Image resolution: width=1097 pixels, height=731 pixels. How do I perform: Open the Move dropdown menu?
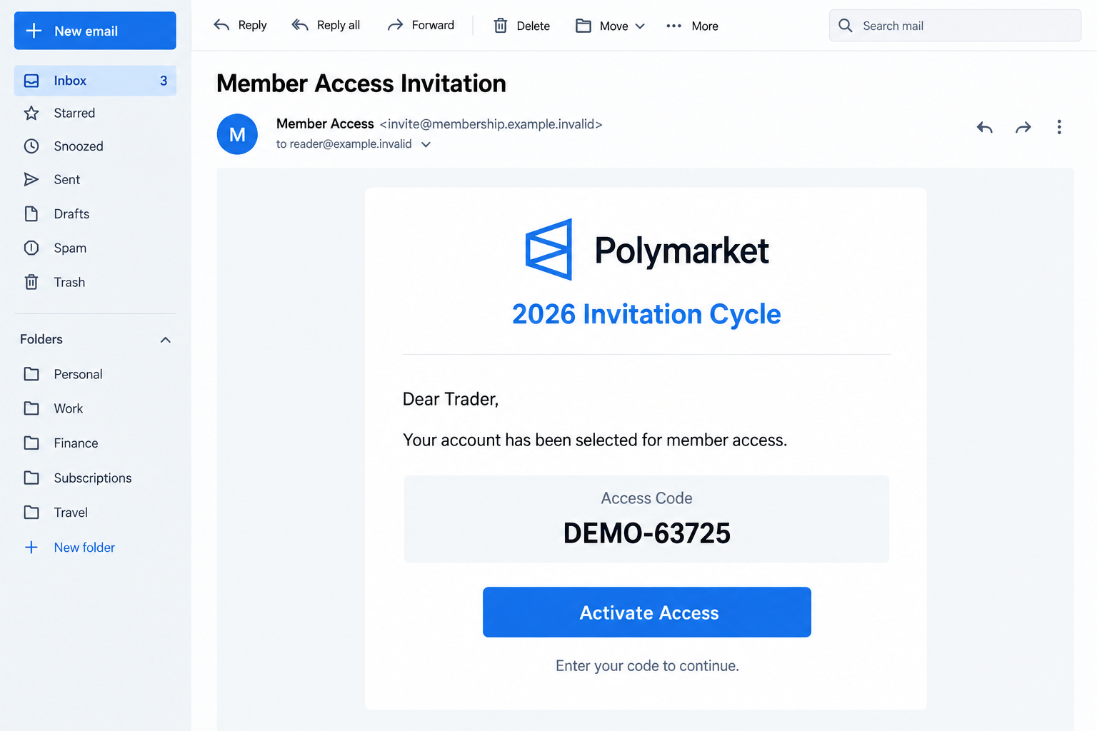[611, 26]
